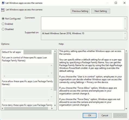The width and height of the screenshot is (129, 120).
Task: Click the Help pane scroll-up arrow
Action: point(126,51)
